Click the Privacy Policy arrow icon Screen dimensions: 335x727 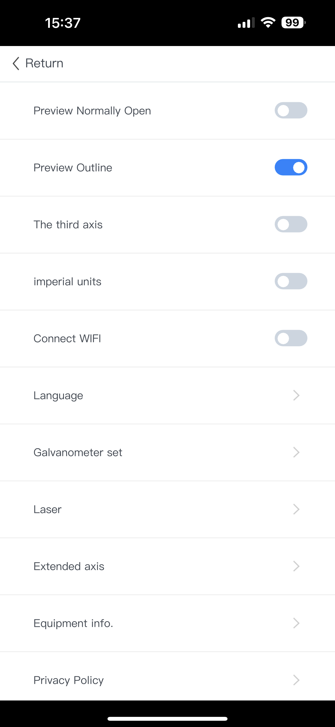[x=296, y=680]
